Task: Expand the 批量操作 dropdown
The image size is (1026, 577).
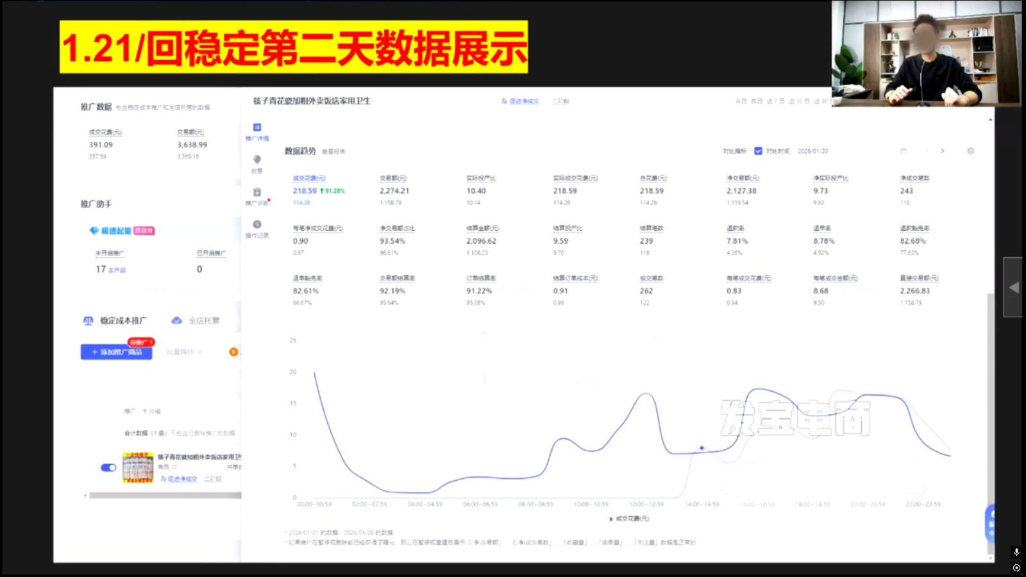Action: coord(184,352)
